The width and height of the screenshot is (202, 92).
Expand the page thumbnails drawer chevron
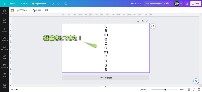point(106,86)
